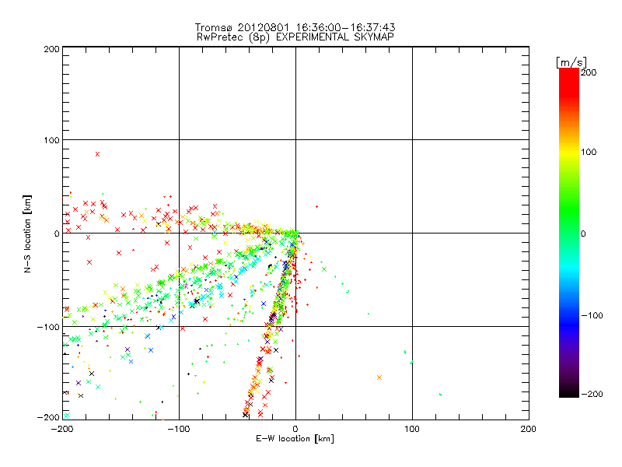
Task: Click the x-axis tick label '0'
Action: tap(295, 429)
